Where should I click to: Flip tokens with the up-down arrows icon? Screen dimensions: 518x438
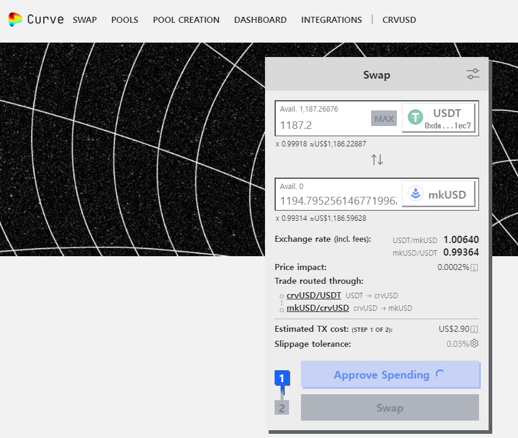pyautogui.click(x=377, y=160)
